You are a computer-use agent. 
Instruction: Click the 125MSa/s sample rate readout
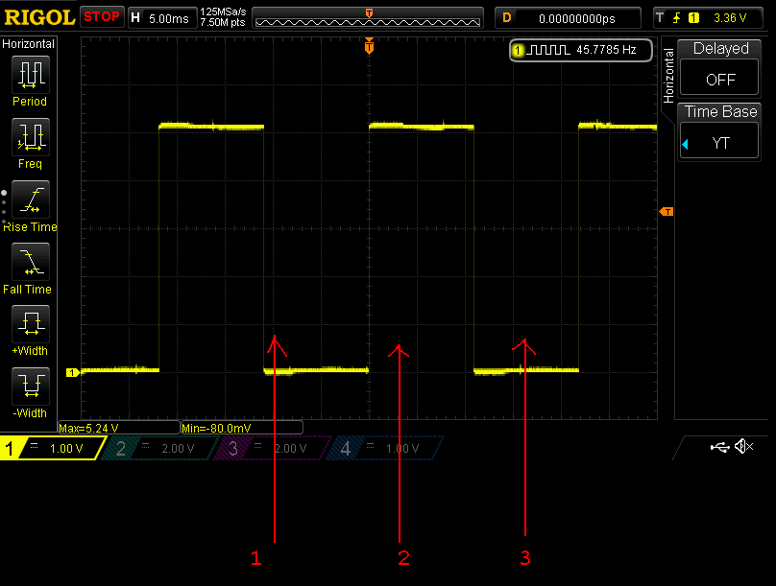point(223,12)
